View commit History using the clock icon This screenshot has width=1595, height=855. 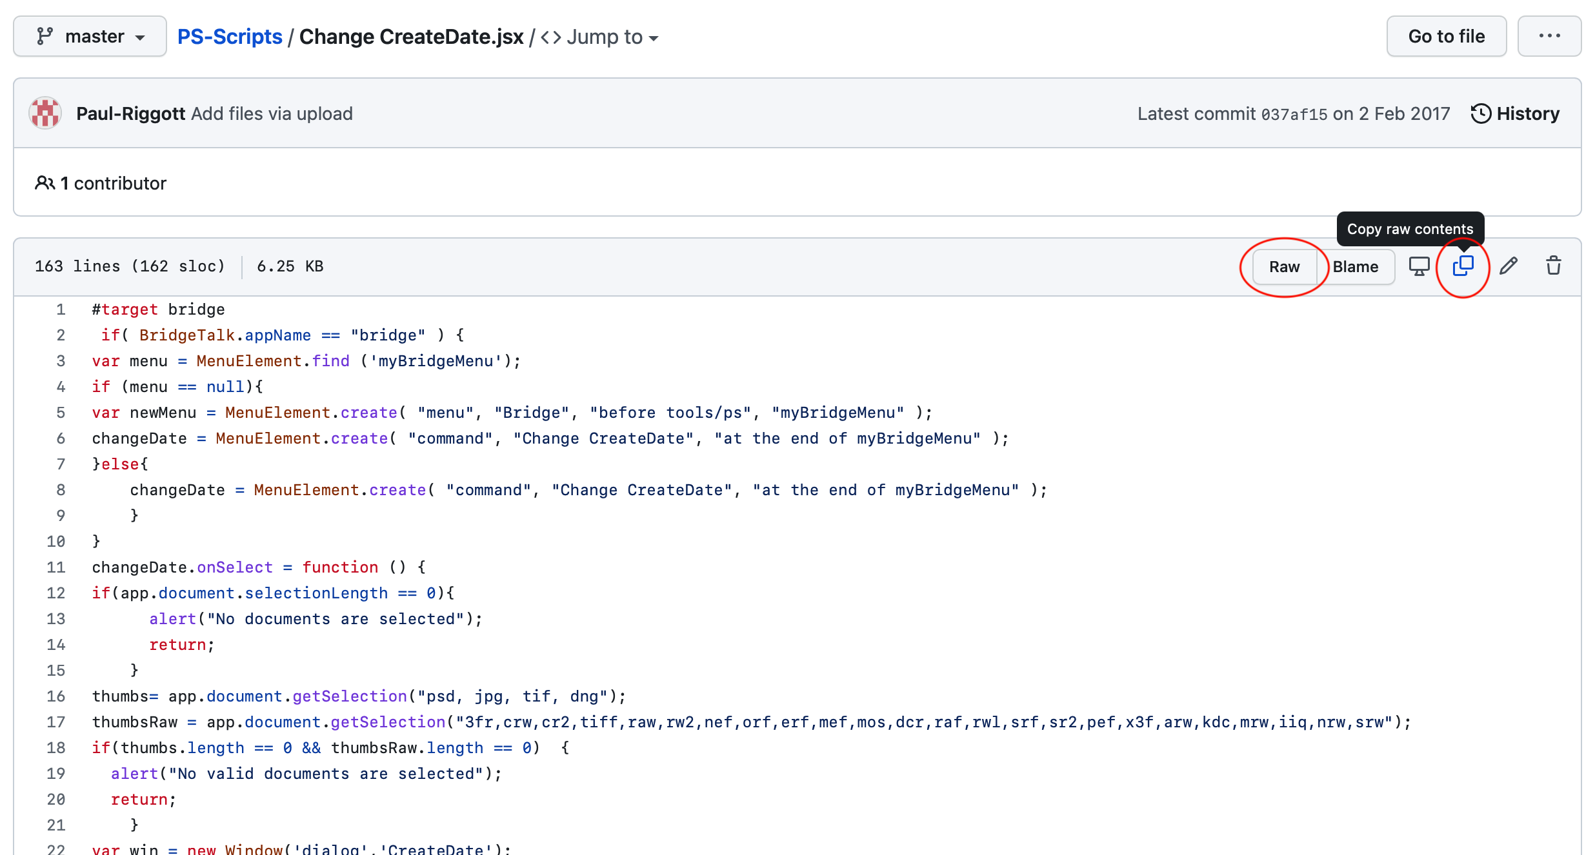click(x=1482, y=113)
